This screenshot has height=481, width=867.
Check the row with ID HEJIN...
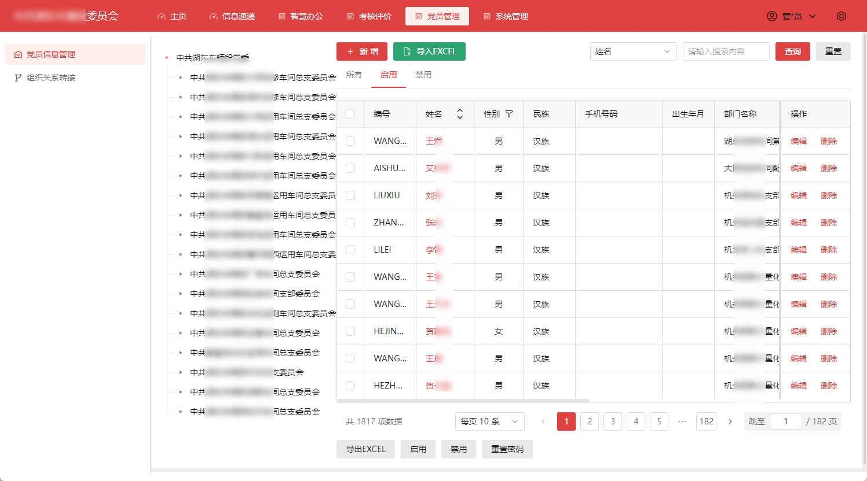350,331
